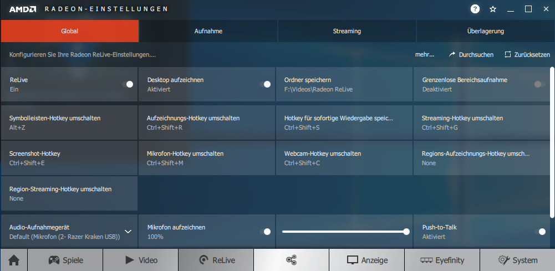The height and width of the screenshot is (271, 555).
Task: Change Aufzeichnungs-Hotkey umschalten tile
Action: pos(207,122)
